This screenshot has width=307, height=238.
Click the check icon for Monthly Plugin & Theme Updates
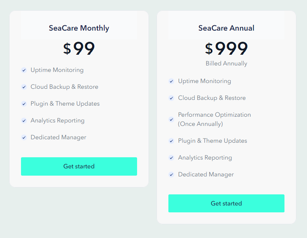[24, 104]
